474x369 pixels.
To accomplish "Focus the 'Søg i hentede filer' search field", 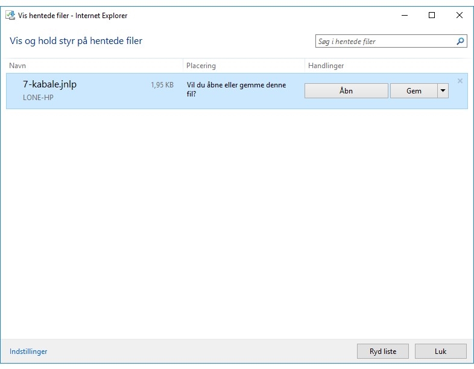I will pos(385,42).
